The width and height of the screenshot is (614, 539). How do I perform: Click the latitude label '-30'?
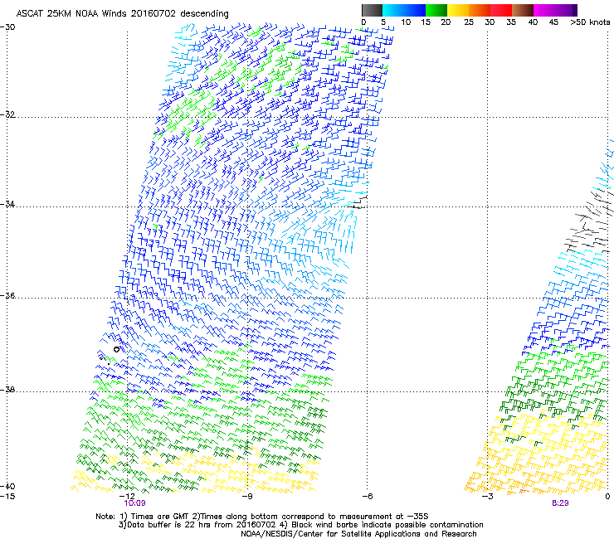(x=7, y=27)
